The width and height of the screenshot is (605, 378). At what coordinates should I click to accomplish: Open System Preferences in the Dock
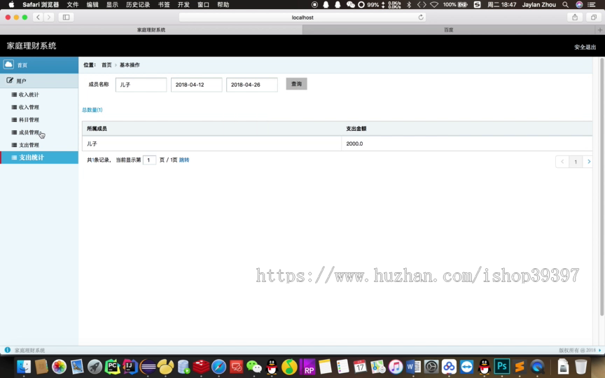(431, 366)
